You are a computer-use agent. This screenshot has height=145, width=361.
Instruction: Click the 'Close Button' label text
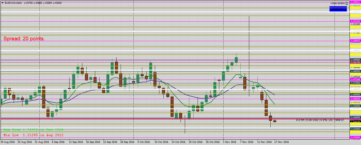[337, 3]
